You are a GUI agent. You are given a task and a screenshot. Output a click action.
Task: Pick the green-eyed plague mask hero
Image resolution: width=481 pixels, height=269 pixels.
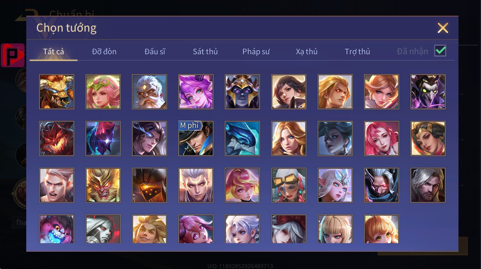428,92
